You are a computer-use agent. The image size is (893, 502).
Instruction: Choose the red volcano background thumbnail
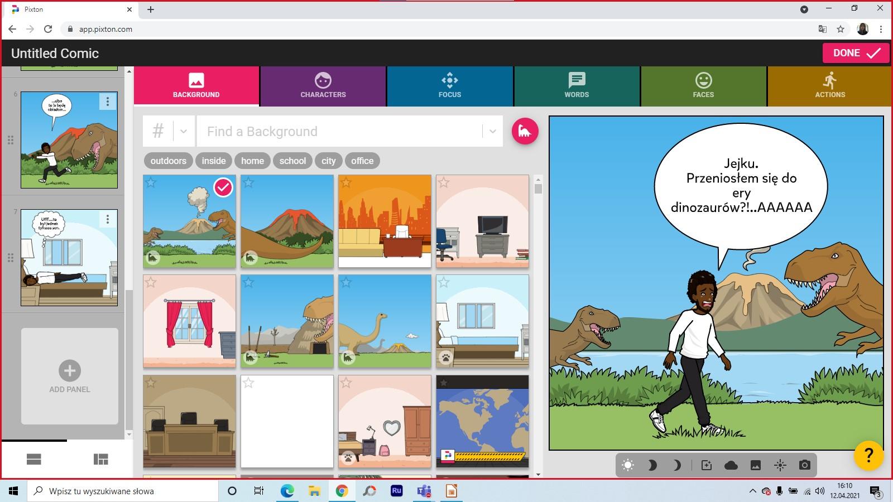click(x=287, y=221)
